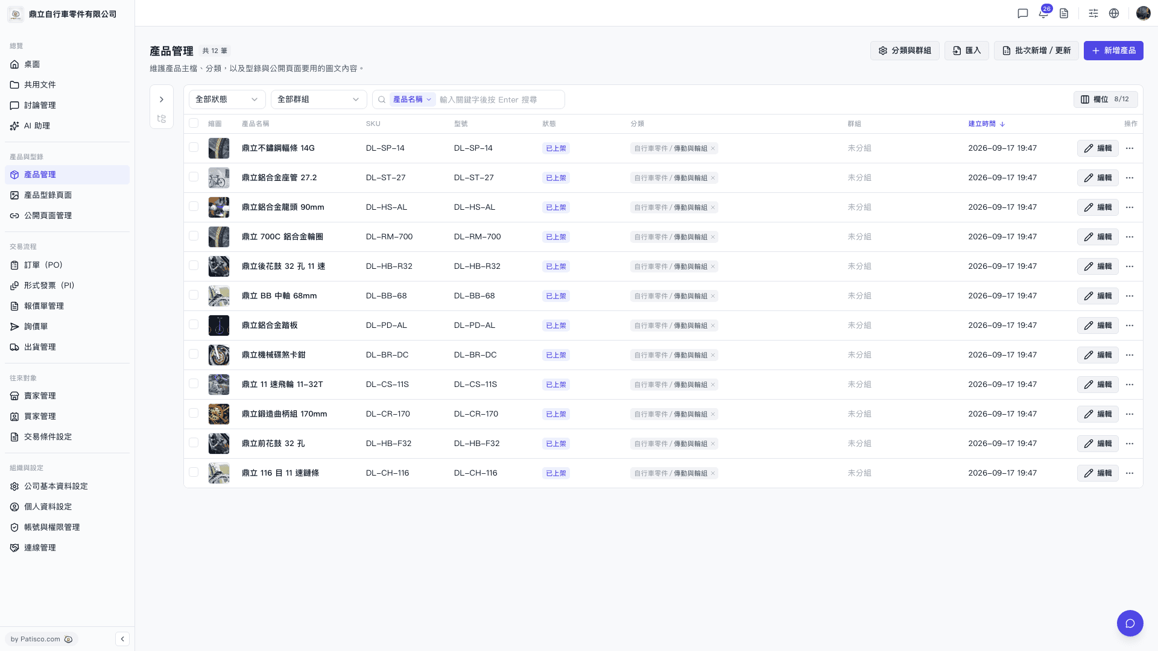Click the keyword search input field
The height and width of the screenshot is (651, 1158).
[499, 99]
